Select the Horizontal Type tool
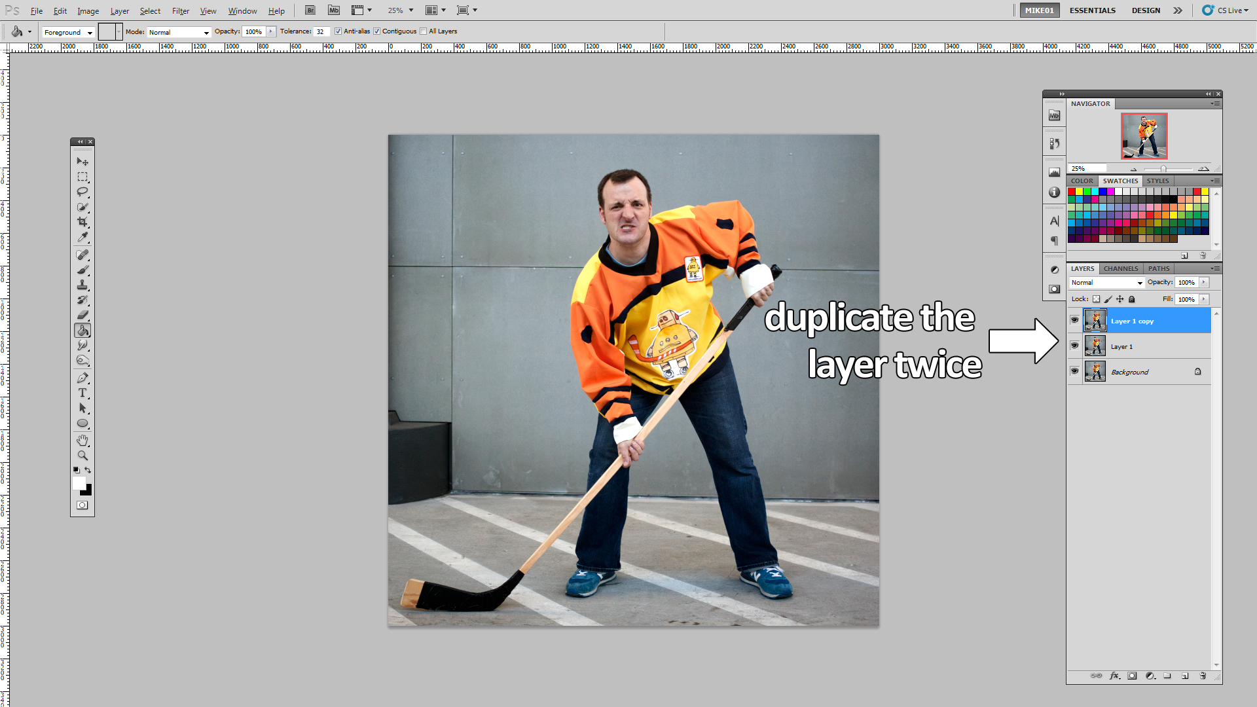Screen dimensions: 1257x707 coord(82,393)
